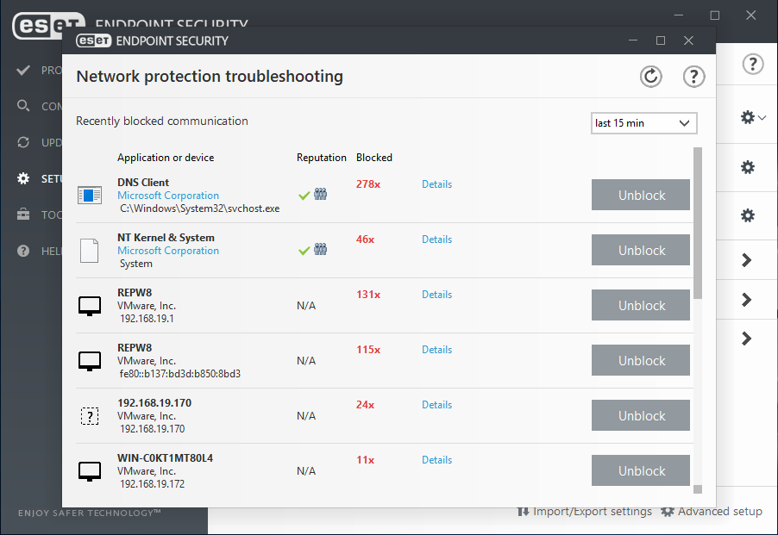Click the unknown device icon for 192.168.19.170
Viewport: 778px width, 535px height.
90,416
